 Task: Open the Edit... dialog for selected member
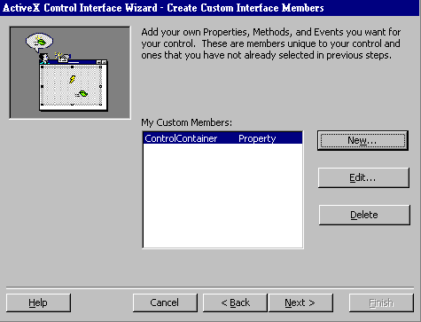click(363, 177)
